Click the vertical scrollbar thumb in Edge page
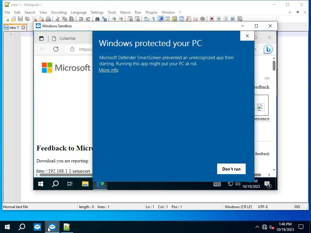Image resolution: width=311 pixels, height=233 pixels. click(274, 66)
